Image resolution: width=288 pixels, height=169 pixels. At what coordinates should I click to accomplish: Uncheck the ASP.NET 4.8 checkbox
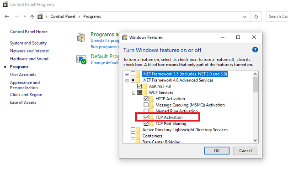pyautogui.click(x=139, y=86)
